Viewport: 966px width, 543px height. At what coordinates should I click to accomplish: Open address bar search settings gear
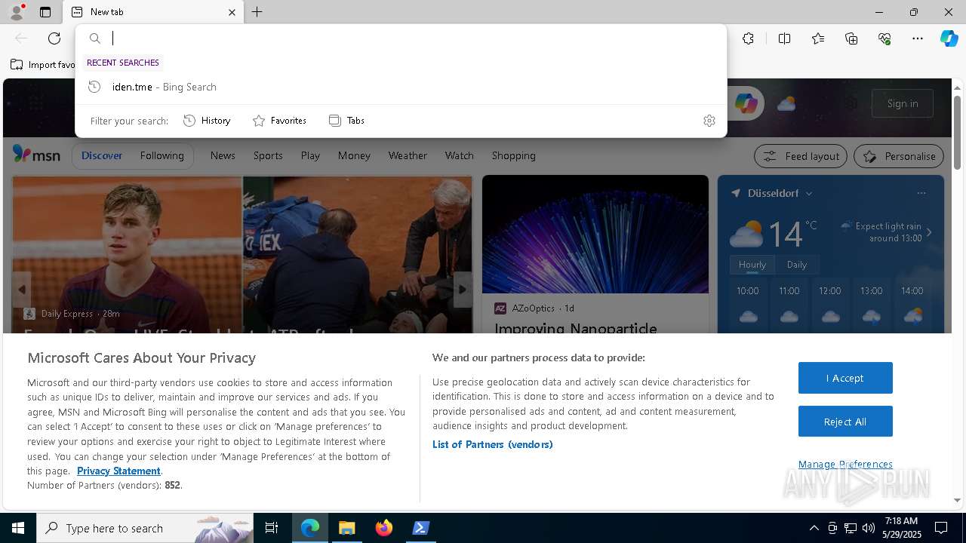[x=709, y=121]
